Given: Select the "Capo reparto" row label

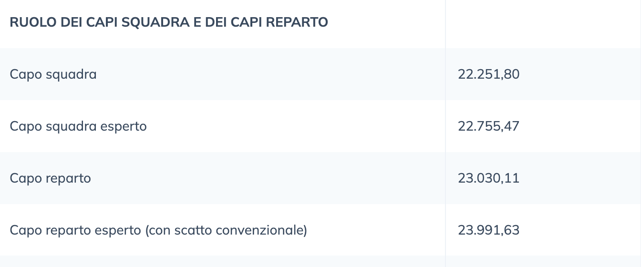Looking at the screenshot, I should [x=50, y=179].
